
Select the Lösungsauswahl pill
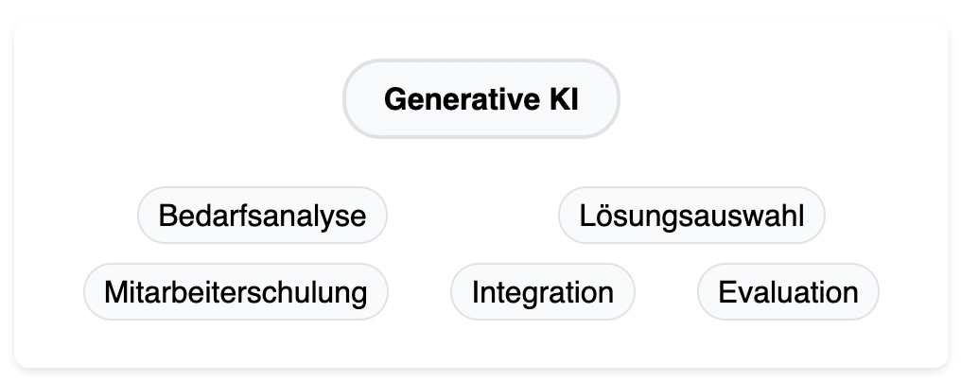pyautogui.click(x=691, y=216)
